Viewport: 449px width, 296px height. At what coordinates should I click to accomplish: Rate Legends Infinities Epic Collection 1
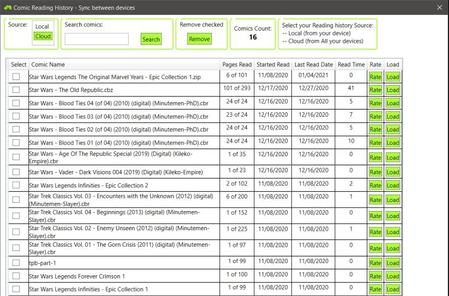pos(375,289)
